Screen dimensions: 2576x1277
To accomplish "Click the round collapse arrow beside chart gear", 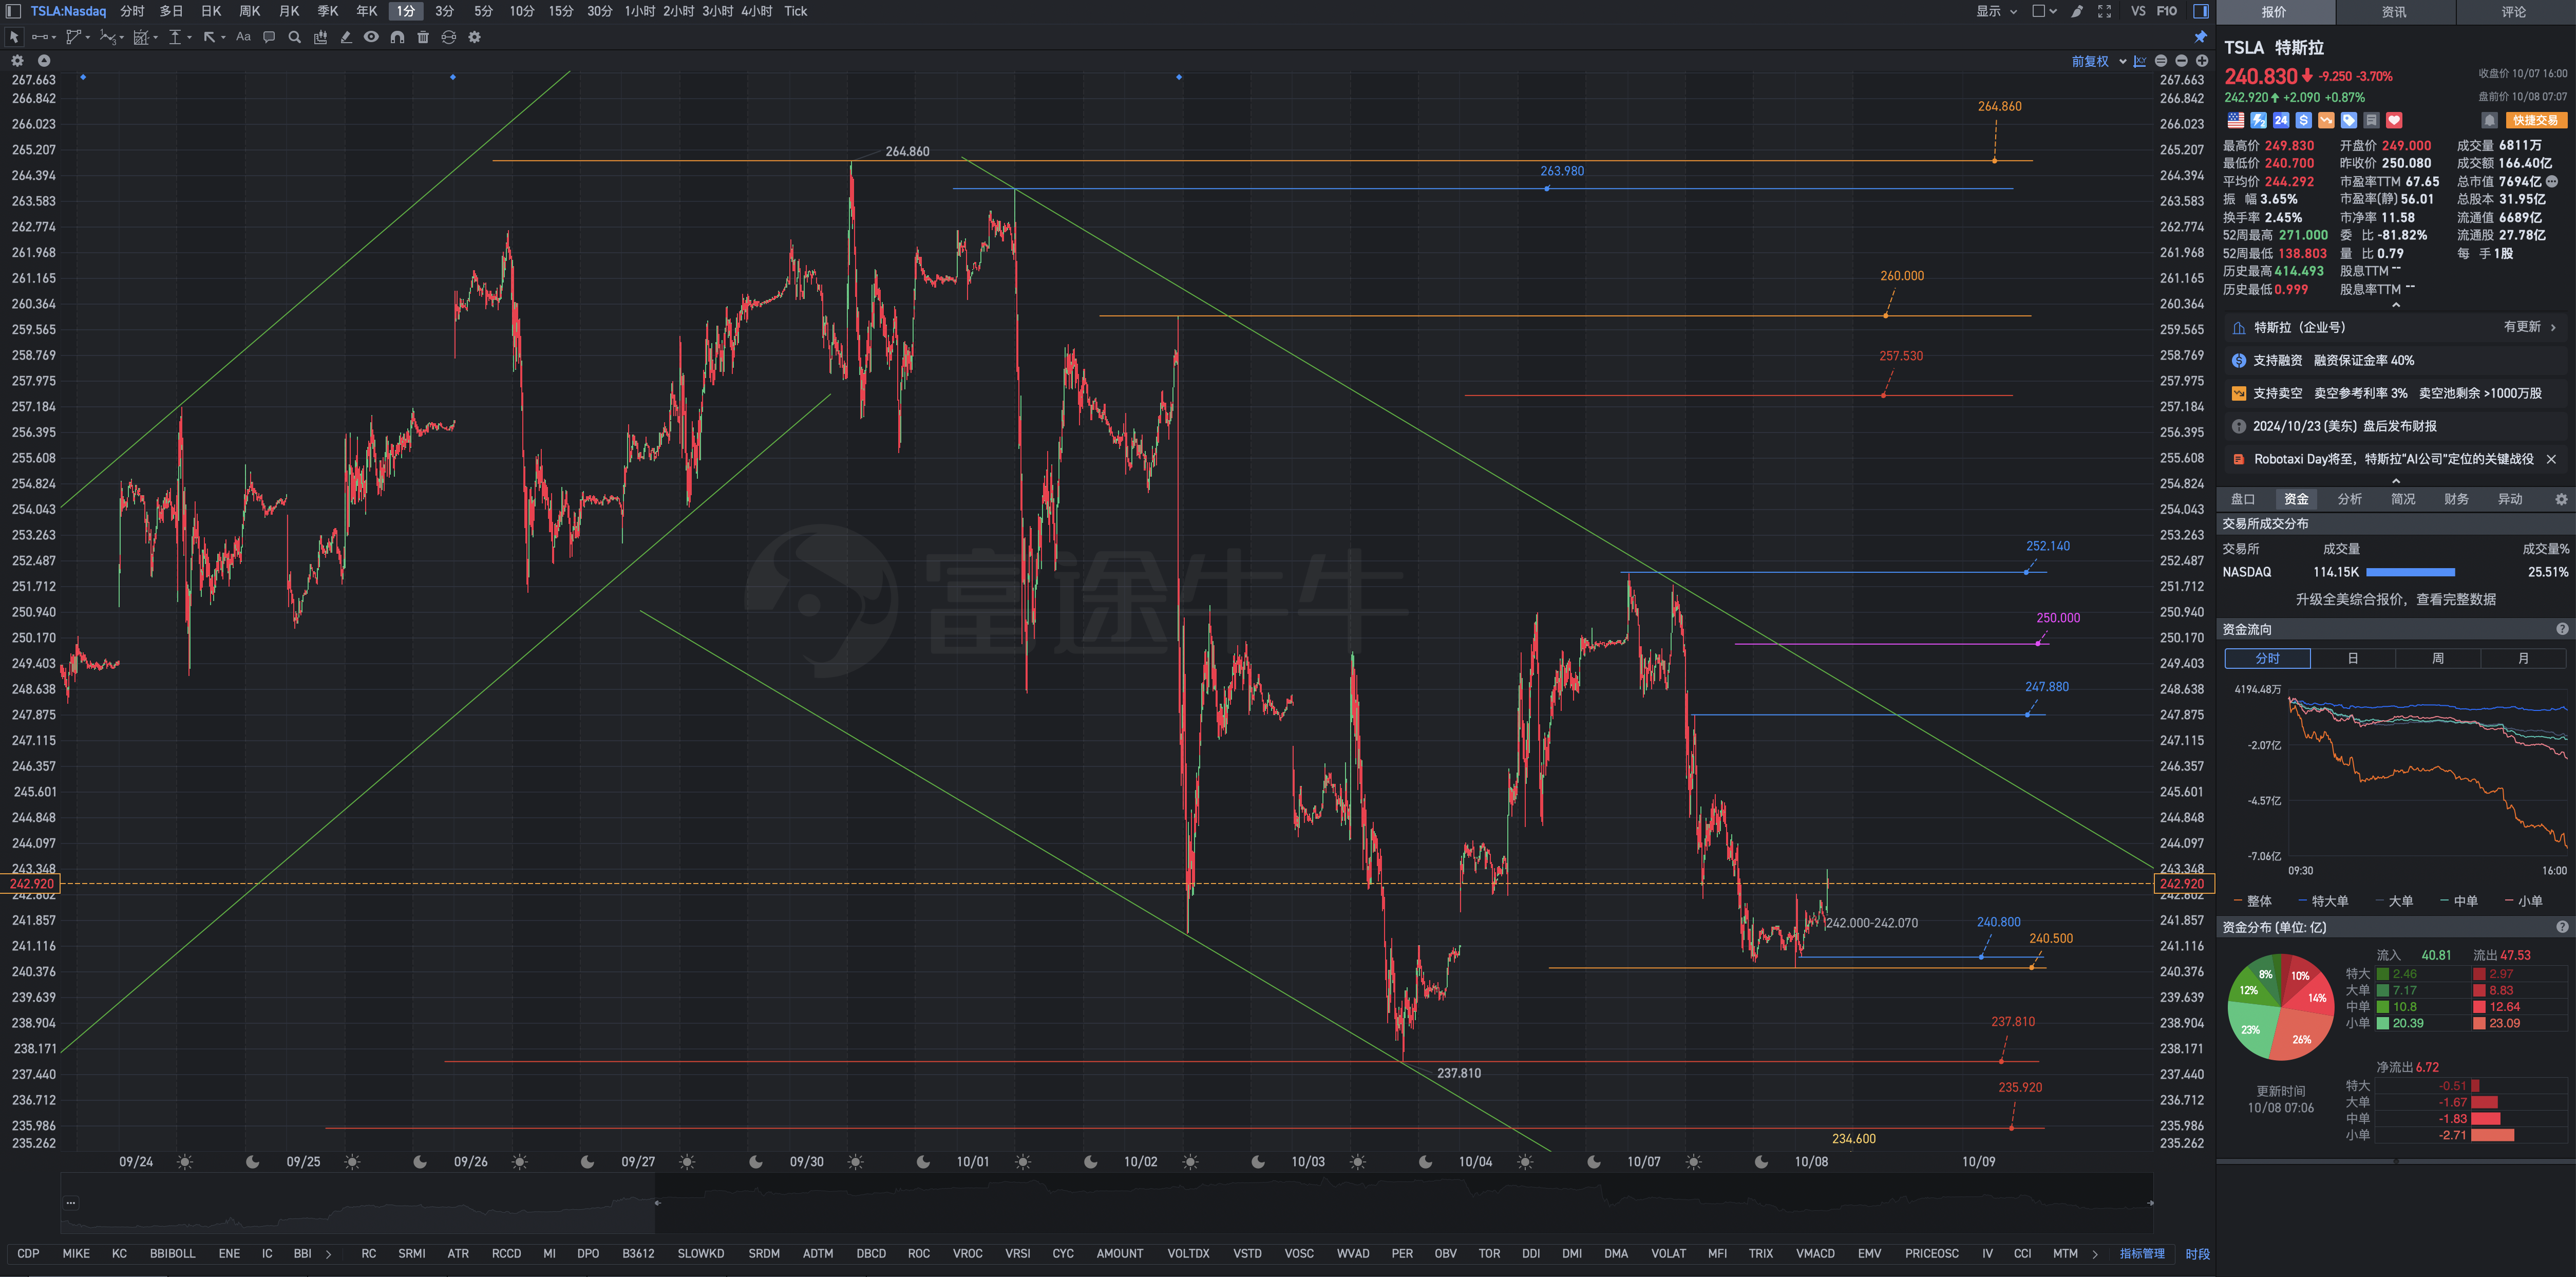I will click(x=44, y=61).
